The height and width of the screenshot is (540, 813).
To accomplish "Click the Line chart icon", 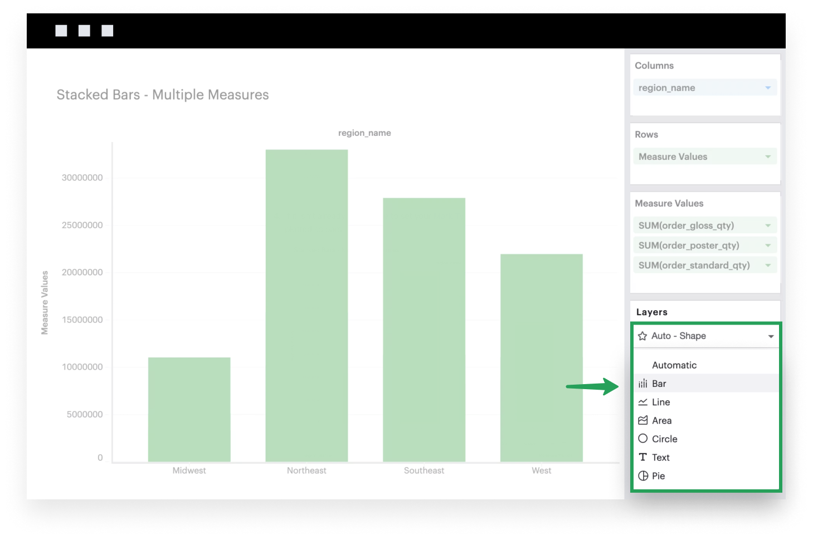I will (643, 402).
